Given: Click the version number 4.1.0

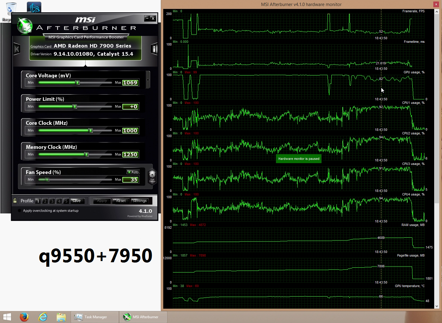Looking at the screenshot, I should pos(145,211).
